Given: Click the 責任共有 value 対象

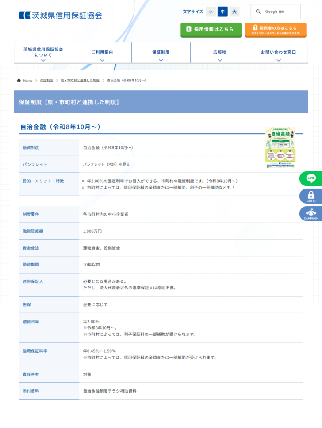Looking at the screenshot, I should pyautogui.click(x=87, y=374).
